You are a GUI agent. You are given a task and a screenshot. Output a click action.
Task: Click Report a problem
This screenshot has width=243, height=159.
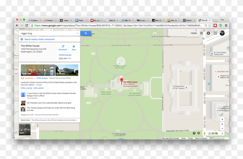point(201,138)
